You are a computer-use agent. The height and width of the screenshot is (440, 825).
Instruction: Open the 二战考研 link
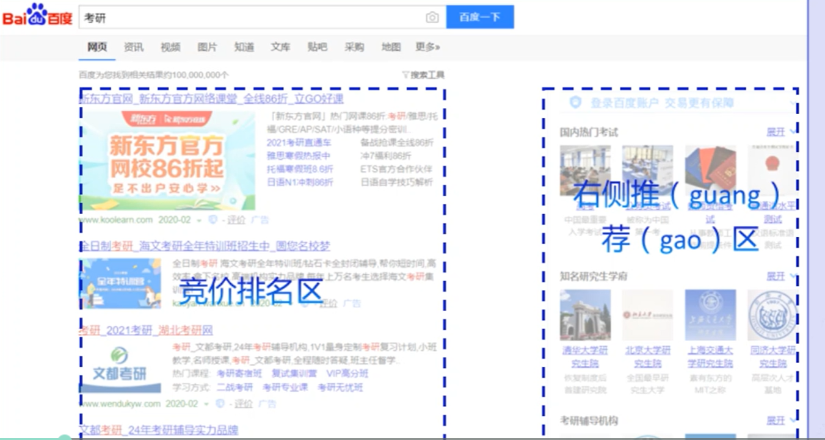pyautogui.click(x=234, y=388)
